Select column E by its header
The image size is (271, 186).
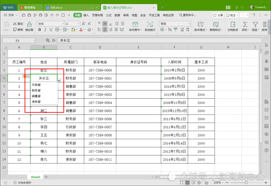(138, 47)
